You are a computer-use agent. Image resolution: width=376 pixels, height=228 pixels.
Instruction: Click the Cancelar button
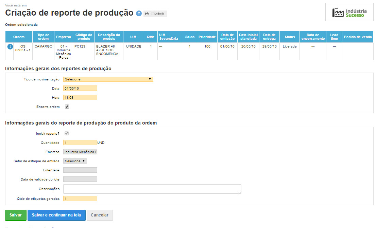pyautogui.click(x=100, y=215)
